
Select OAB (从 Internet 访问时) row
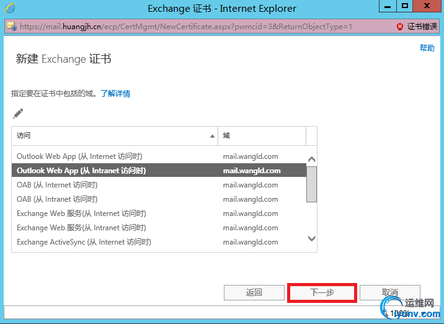click(x=159, y=185)
